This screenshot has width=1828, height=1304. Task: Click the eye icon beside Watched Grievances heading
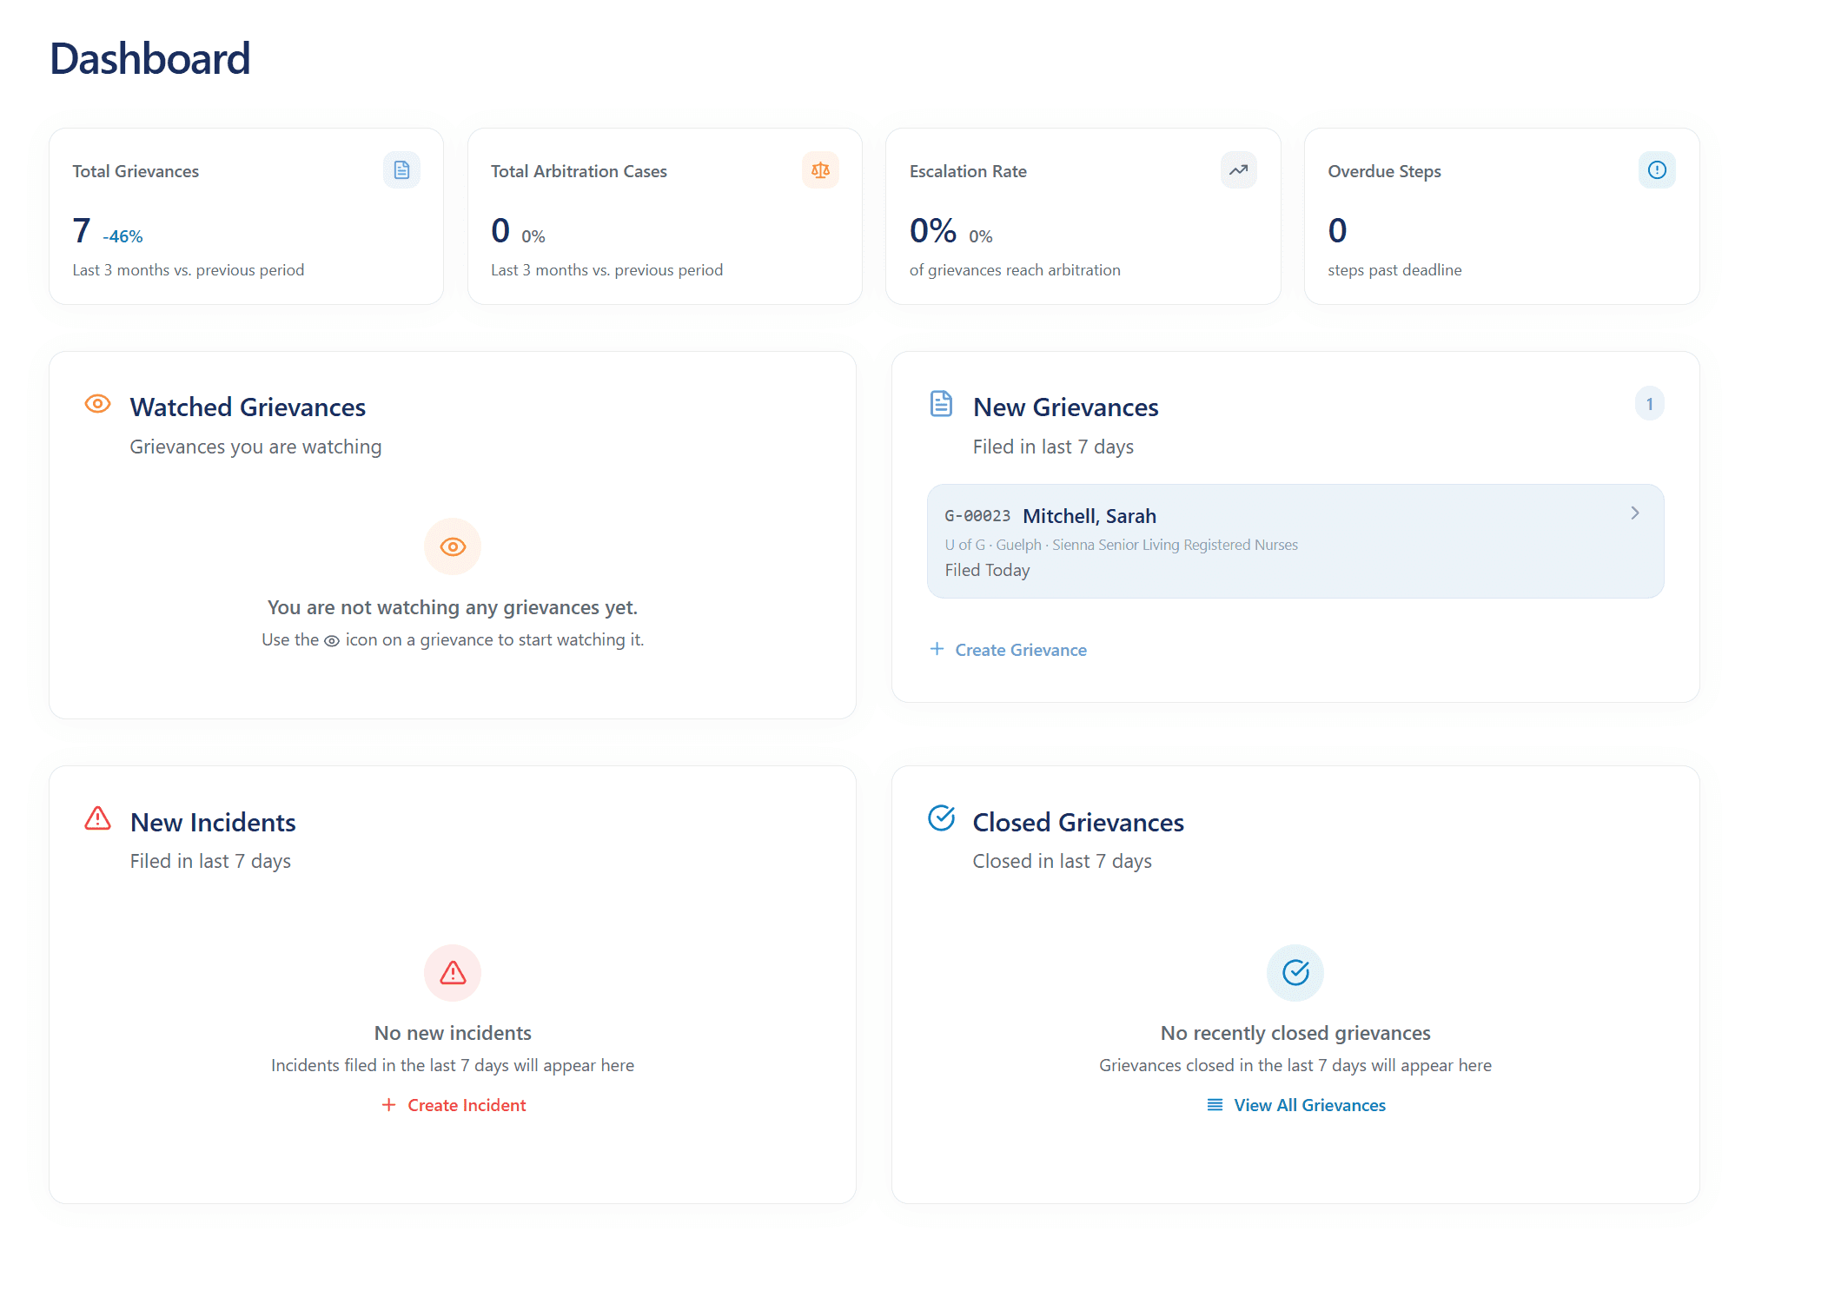point(97,403)
